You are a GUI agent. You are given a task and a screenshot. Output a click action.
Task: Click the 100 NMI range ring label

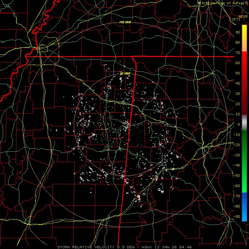[125, 22]
